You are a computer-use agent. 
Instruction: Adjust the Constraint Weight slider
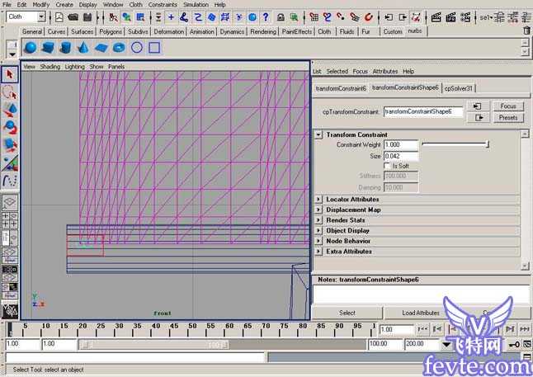(x=455, y=145)
